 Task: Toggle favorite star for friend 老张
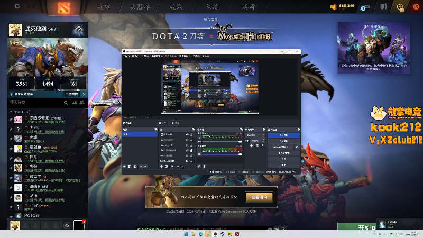(11, 168)
